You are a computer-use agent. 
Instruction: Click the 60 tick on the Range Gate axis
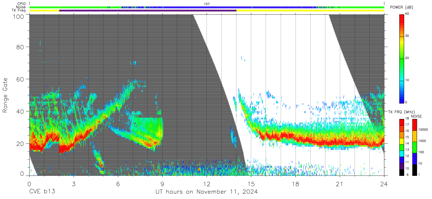pos(21,79)
